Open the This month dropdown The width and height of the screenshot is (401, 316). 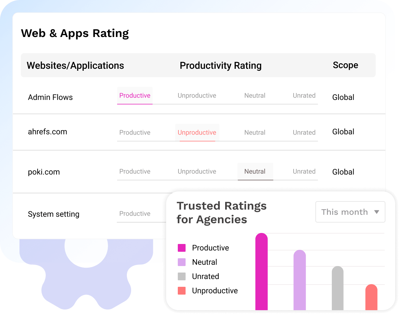point(350,212)
